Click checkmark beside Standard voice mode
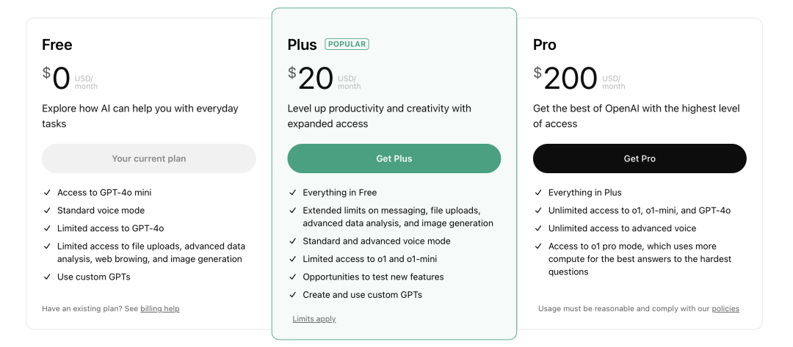Screen dimensions: 793x347 point(47,211)
